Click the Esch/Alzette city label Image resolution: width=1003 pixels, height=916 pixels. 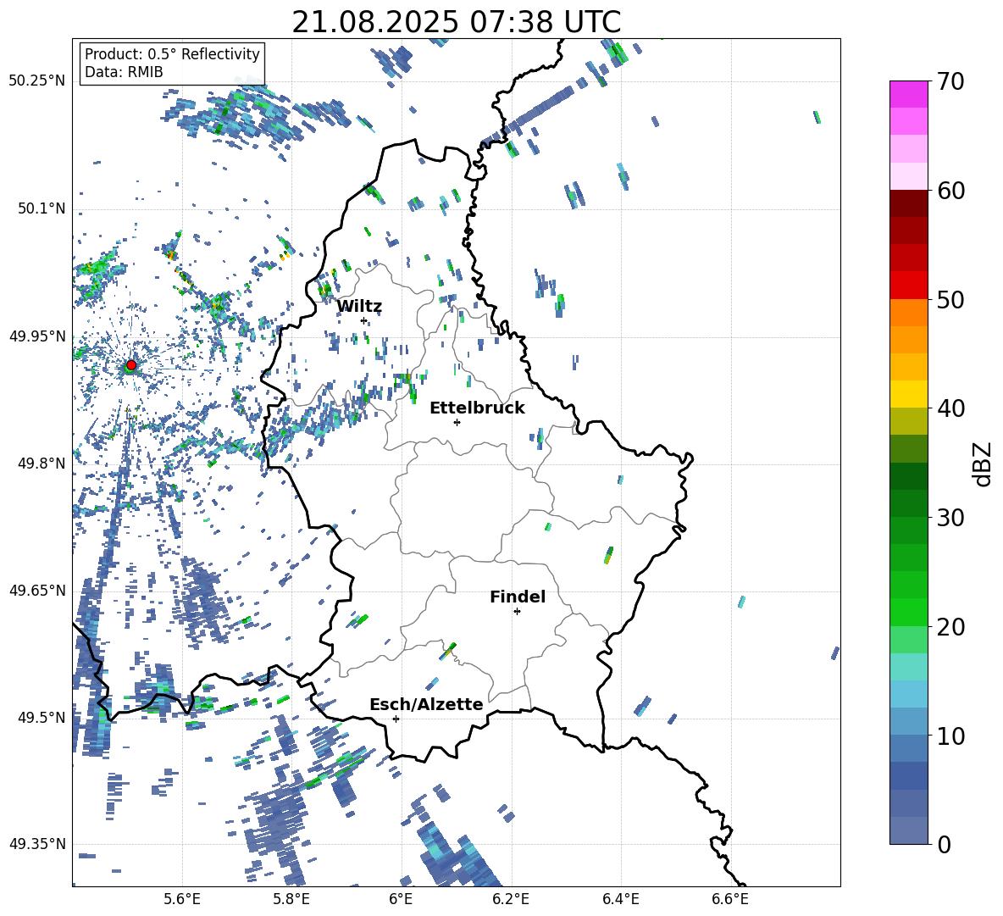tap(427, 704)
